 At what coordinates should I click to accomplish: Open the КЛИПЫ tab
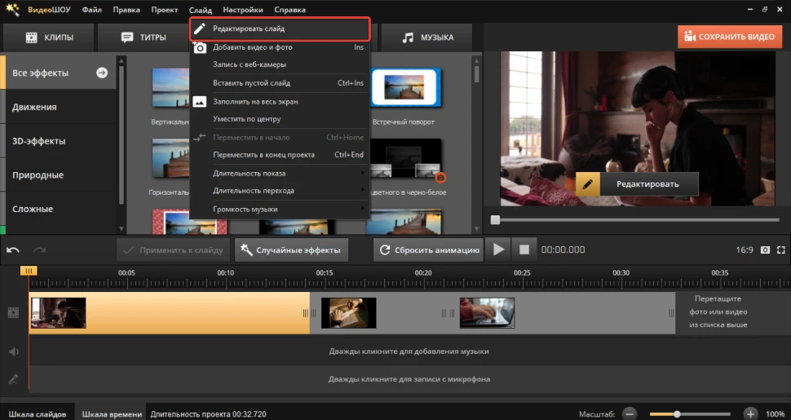[x=49, y=38]
